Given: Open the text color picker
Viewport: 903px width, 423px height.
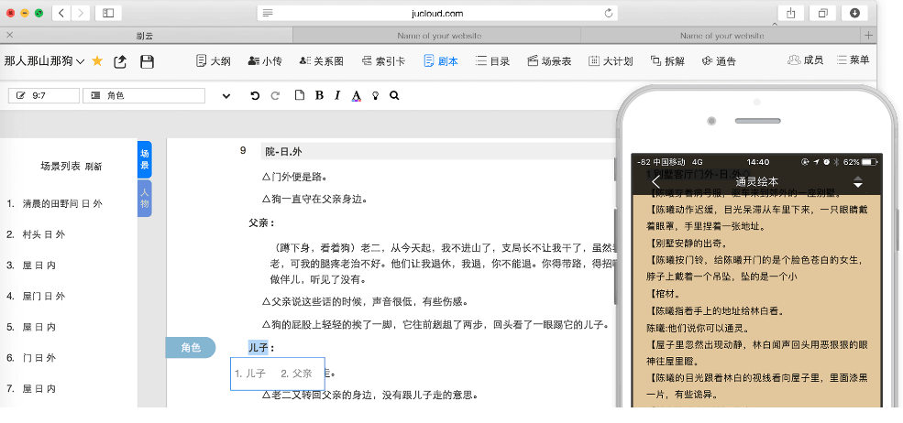Looking at the screenshot, I should pyautogui.click(x=357, y=96).
